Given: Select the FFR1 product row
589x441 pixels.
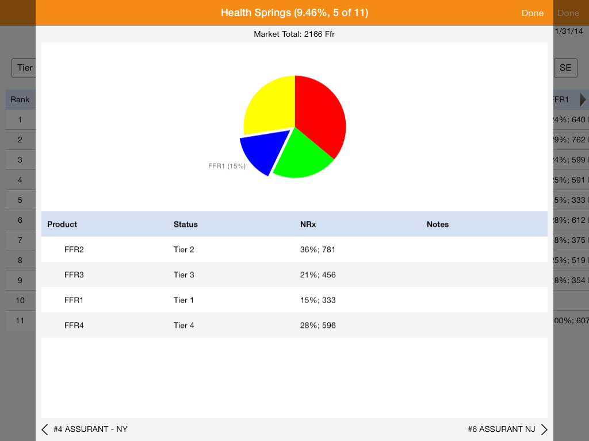Looking at the screenshot, I should pyautogui.click(x=294, y=300).
